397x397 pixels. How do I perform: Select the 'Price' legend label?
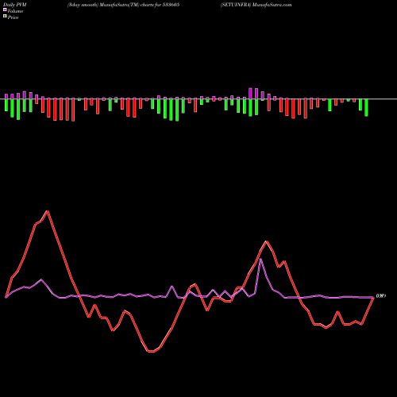coord(13,17)
